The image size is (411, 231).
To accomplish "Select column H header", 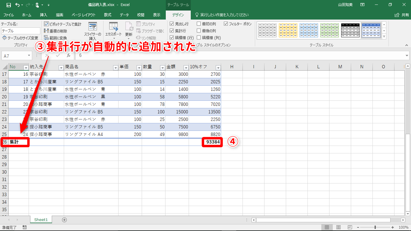I will click(x=232, y=67).
